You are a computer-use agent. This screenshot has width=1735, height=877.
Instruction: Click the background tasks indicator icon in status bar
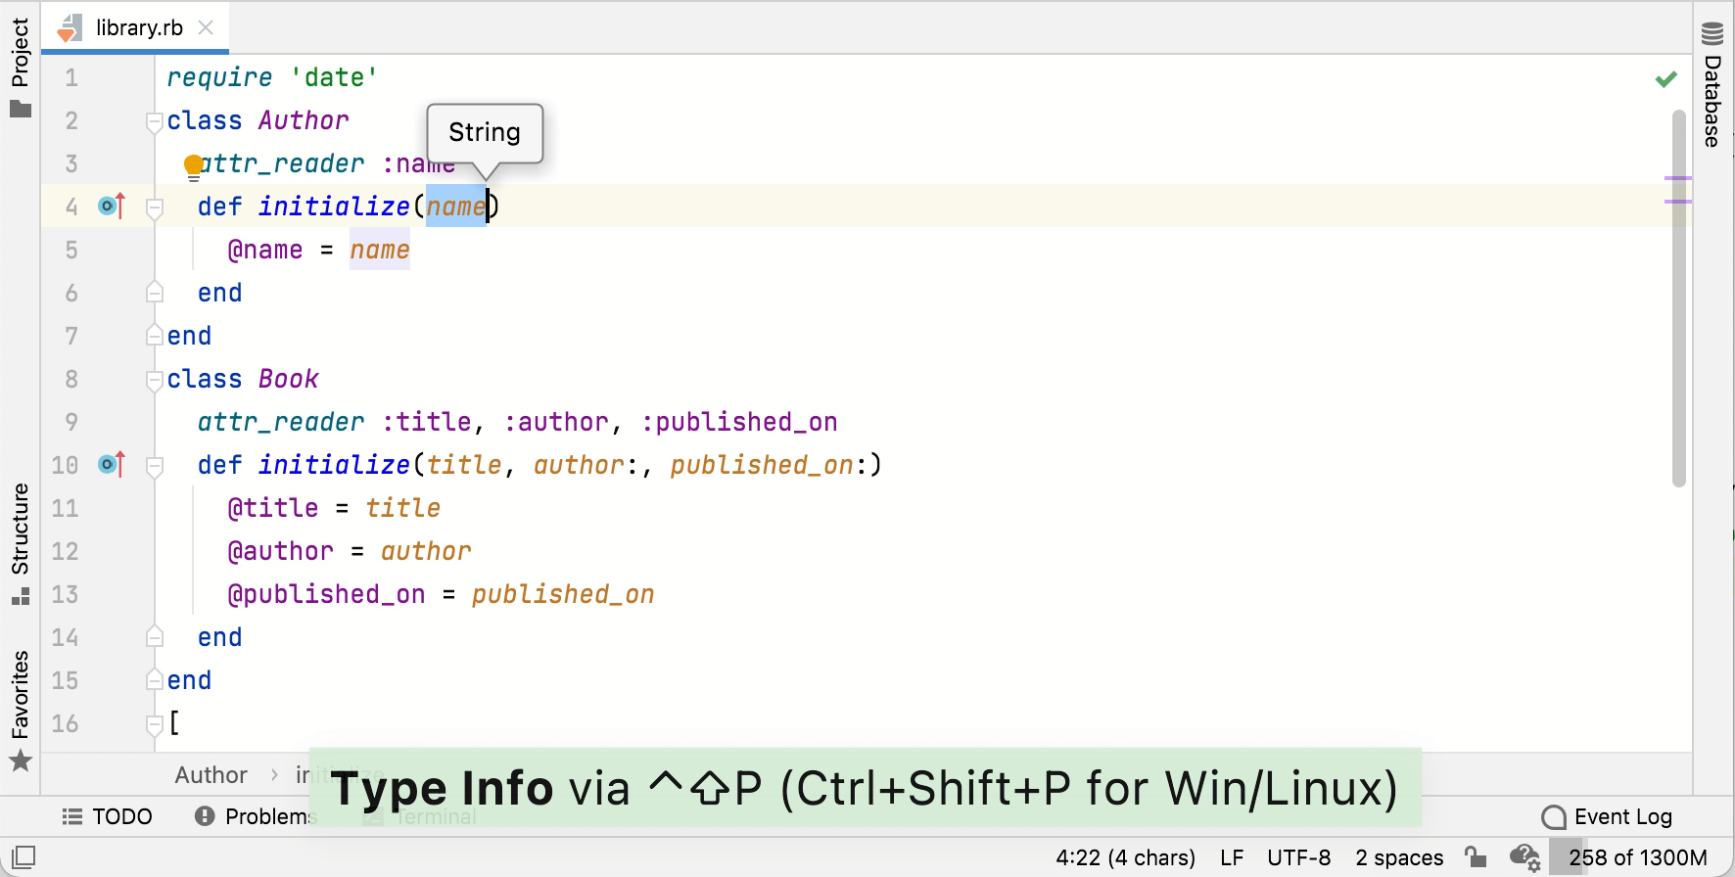click(x=1524, y=857)
